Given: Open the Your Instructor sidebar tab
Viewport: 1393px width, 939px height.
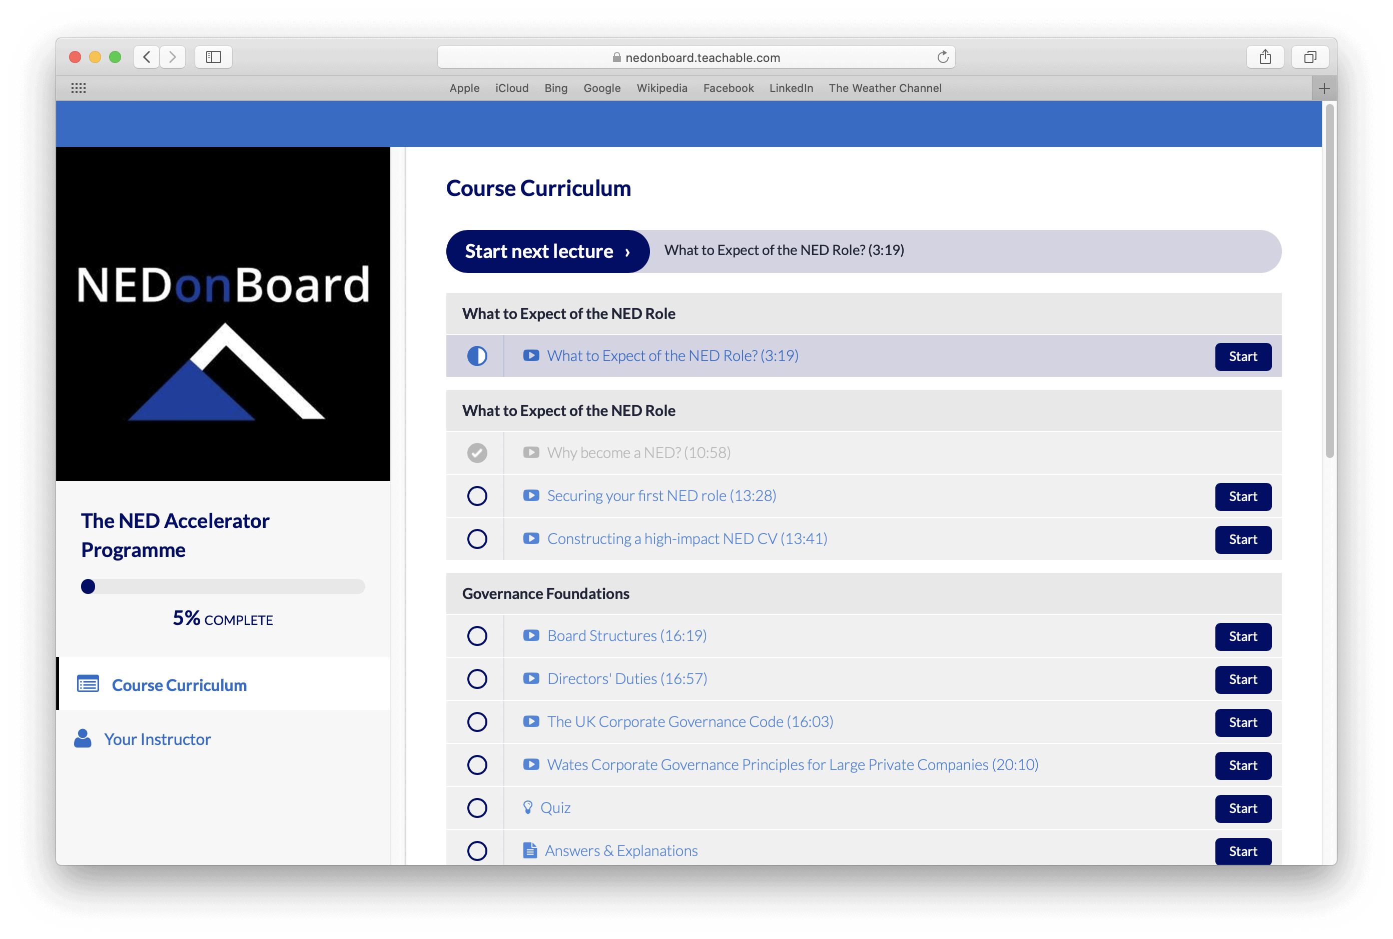Looking at the screenshot, I should pos(223,739).
